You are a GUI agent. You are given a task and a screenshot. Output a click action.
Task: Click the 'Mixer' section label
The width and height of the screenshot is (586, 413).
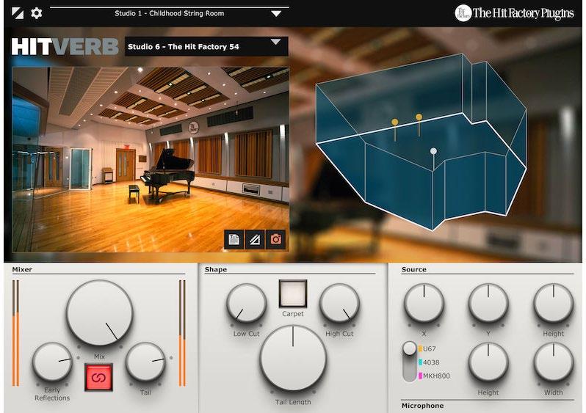pyautogui.click(x=22, y=270)
